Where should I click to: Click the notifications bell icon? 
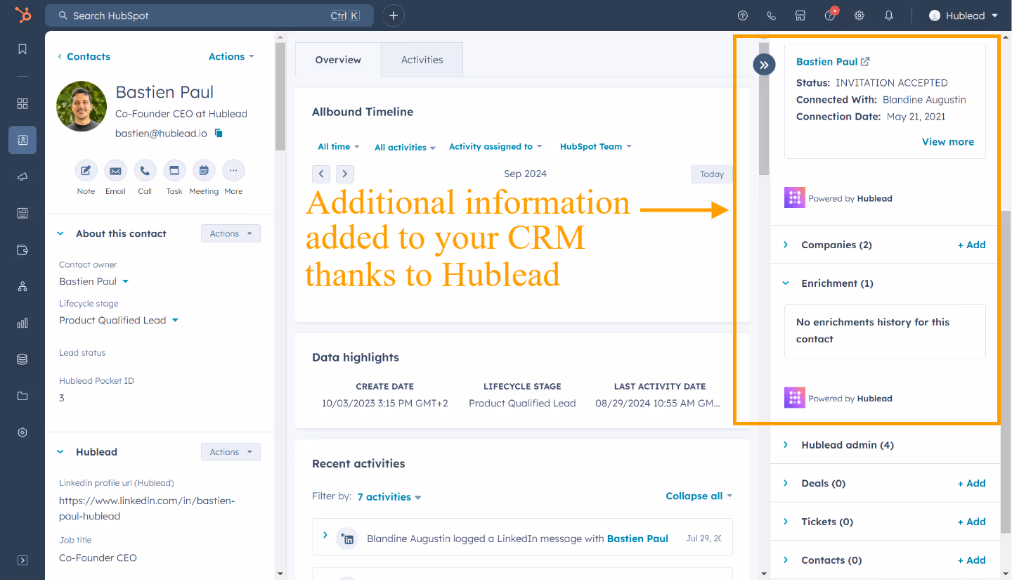888,15
